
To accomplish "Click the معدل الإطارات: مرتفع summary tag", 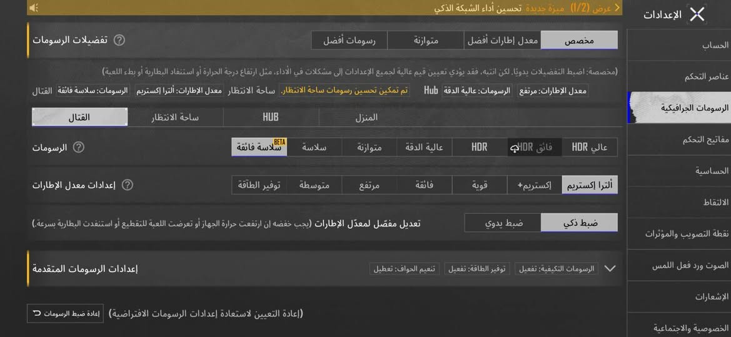I will click(x=553, y=90).
